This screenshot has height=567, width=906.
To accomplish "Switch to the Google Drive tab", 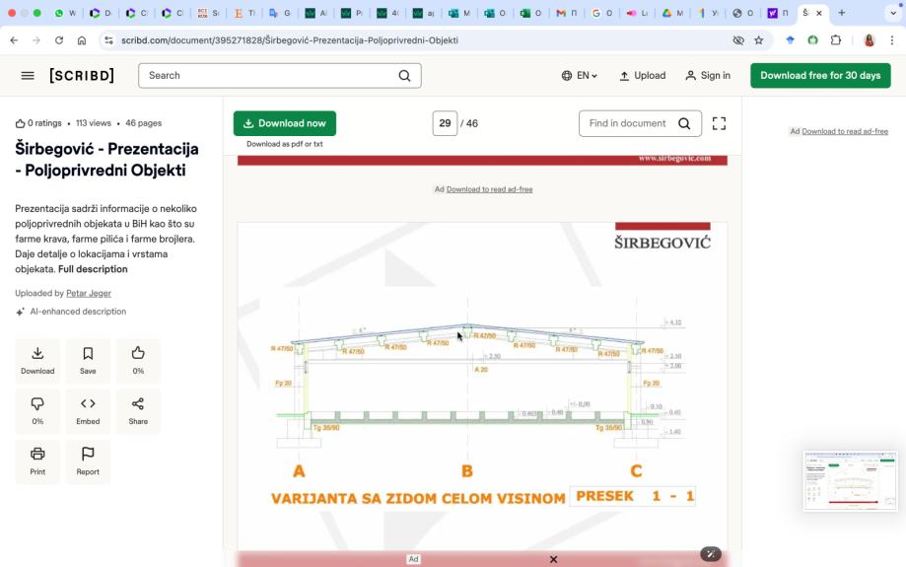I will pos(672,13).
